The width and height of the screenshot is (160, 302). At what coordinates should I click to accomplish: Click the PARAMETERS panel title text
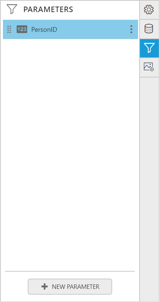click(48, 9)
